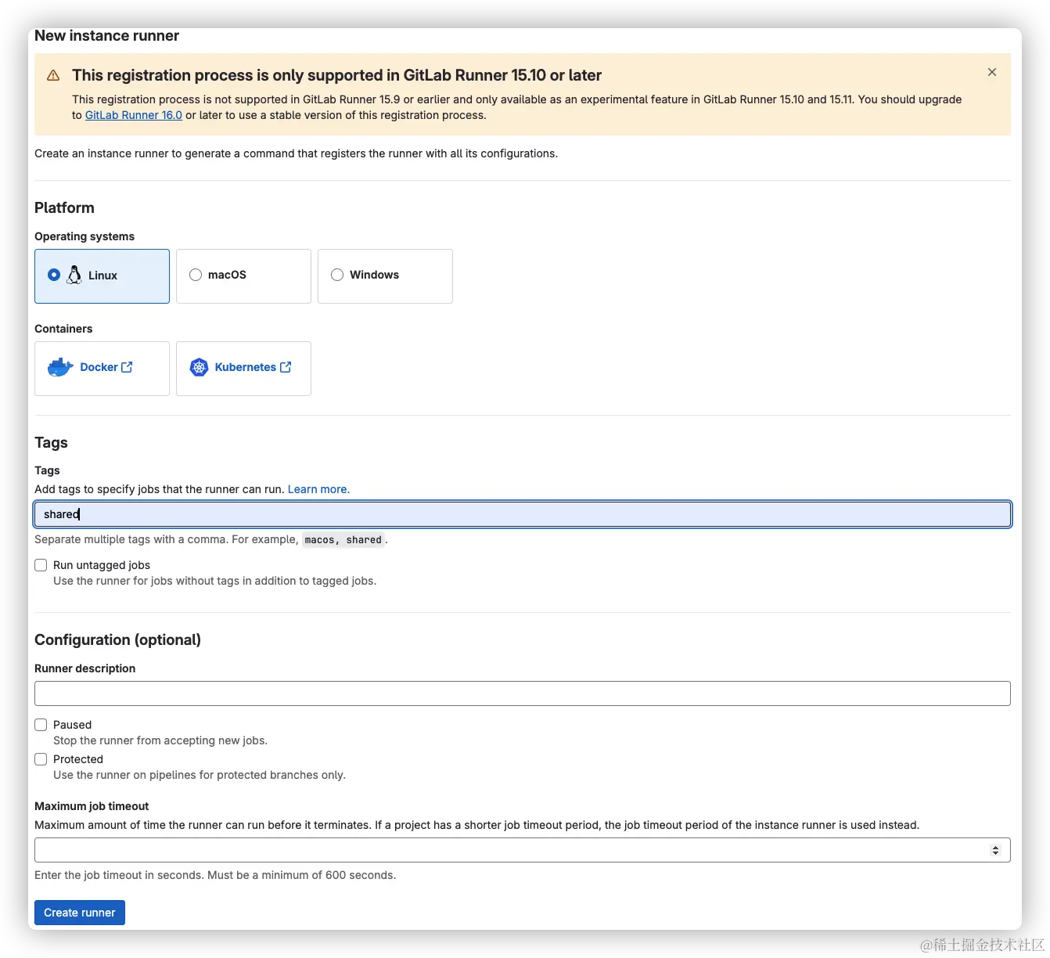Click the Kubernetes wheel icon
Viewport: 1050px width, 958px height.
coord(200,367)
